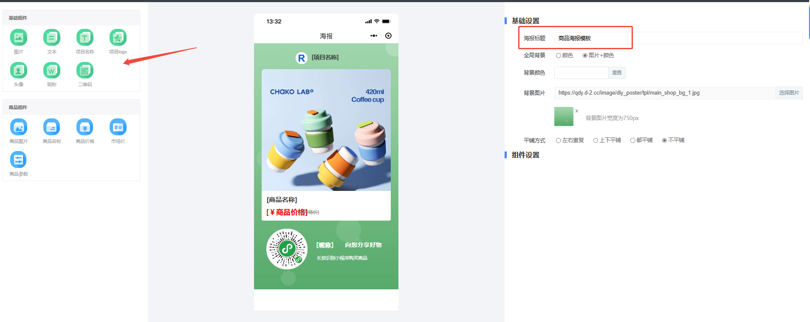810x322 pixels.
Task: Click the 重置 reset color button
Action: (x=617, y=73)
